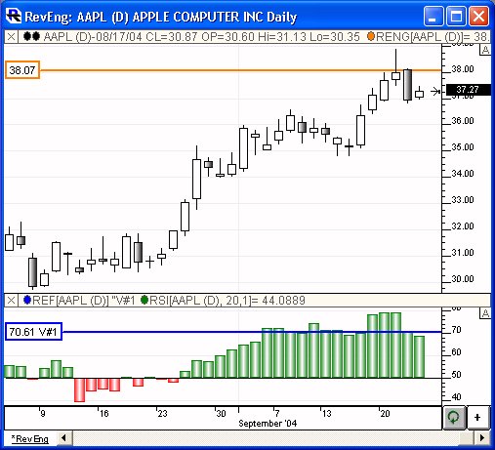
Task: Click the arrow pointer next to 37.27
Action: (435, 92)
